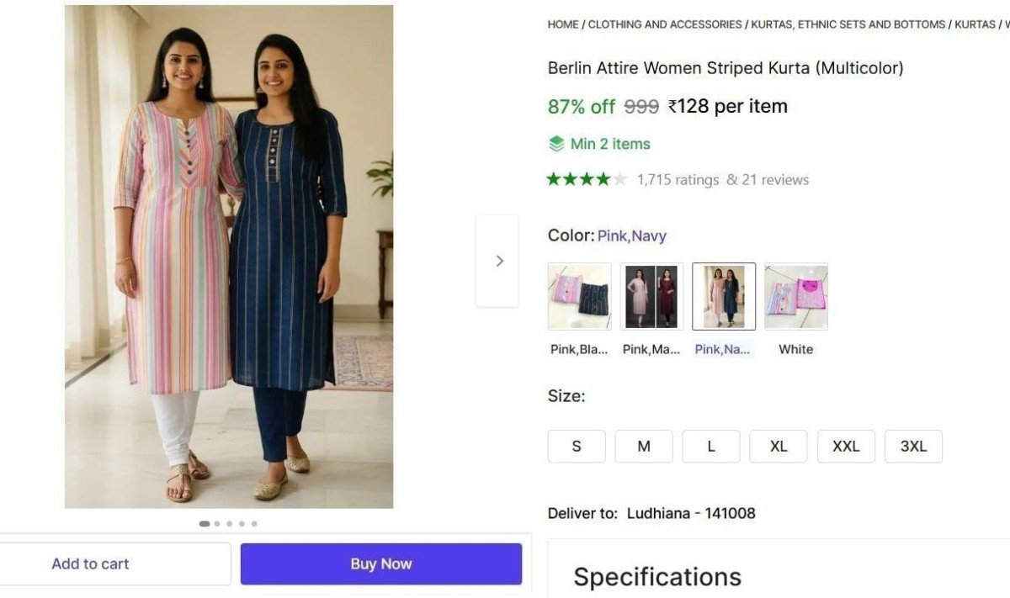Image resolution: width=1010 pixels, height=598 pixels.
Task: Select the White color variant
Action: pyautogui.click(x=795, y=295)
